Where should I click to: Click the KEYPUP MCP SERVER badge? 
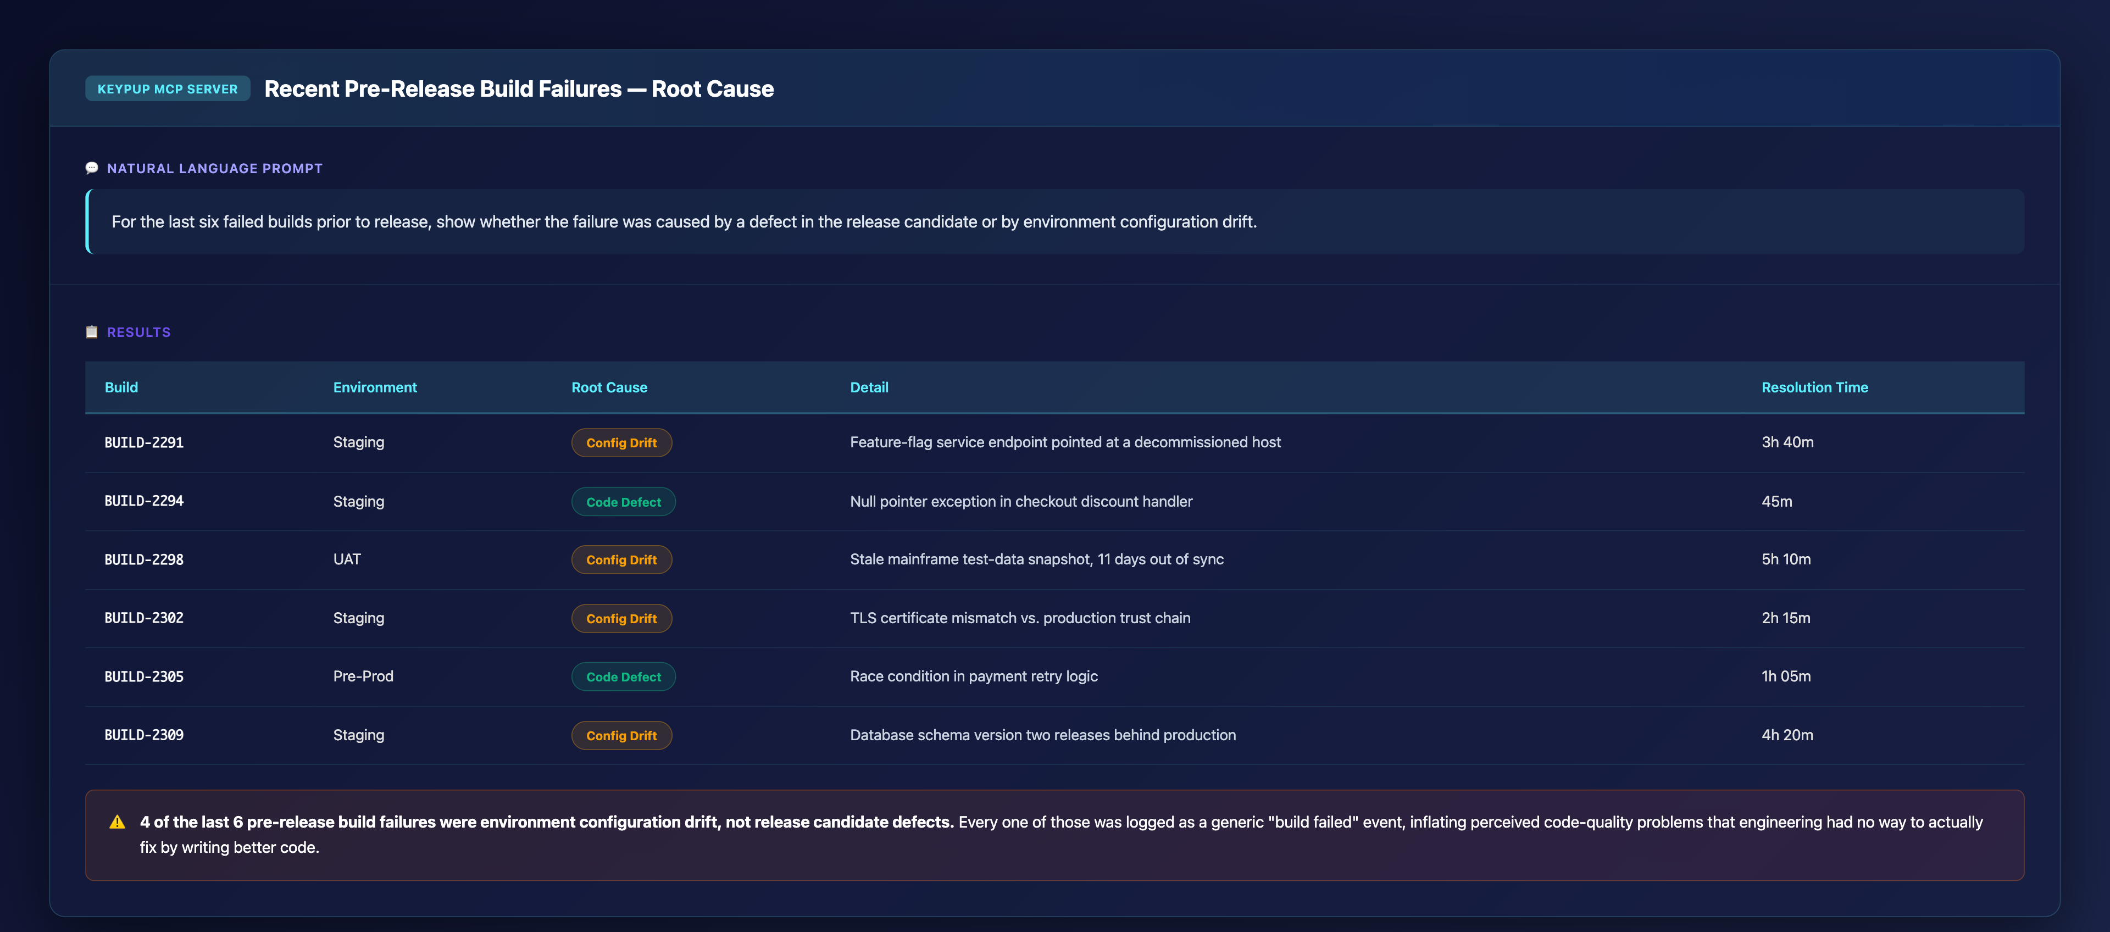(168, 88)
